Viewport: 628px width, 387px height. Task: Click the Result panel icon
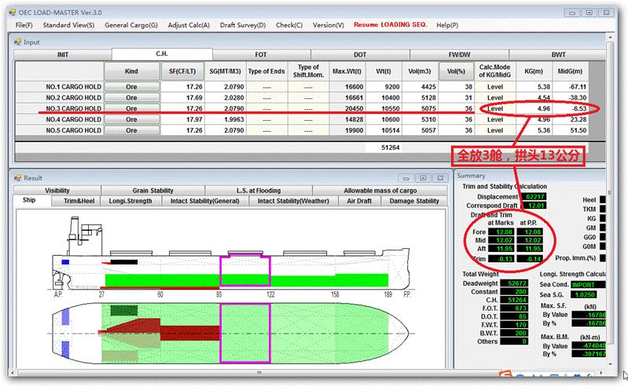click(x=17, y=178)
